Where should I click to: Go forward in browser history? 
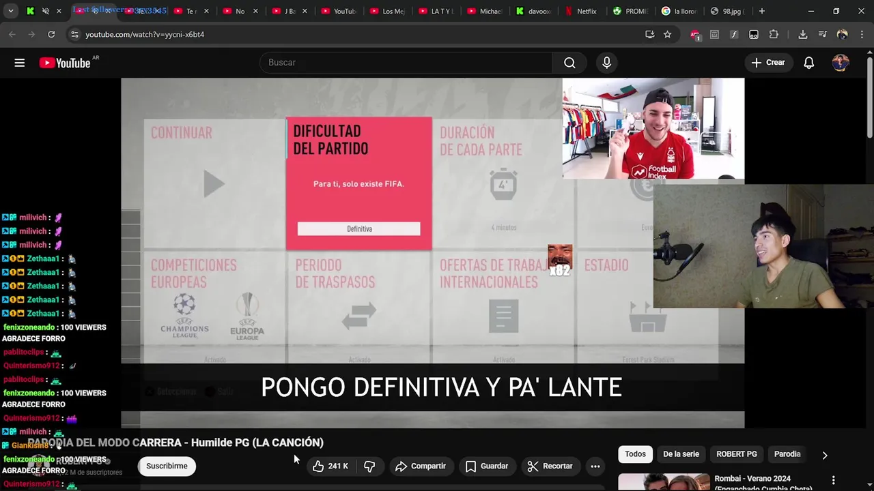pos(31,34)
